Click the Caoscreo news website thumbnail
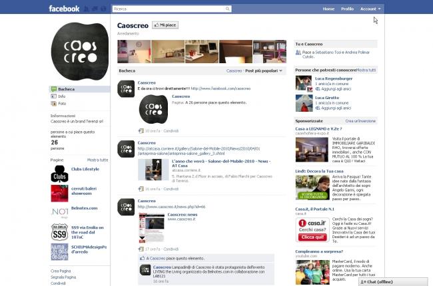433x286 pixels. (151, 227)
